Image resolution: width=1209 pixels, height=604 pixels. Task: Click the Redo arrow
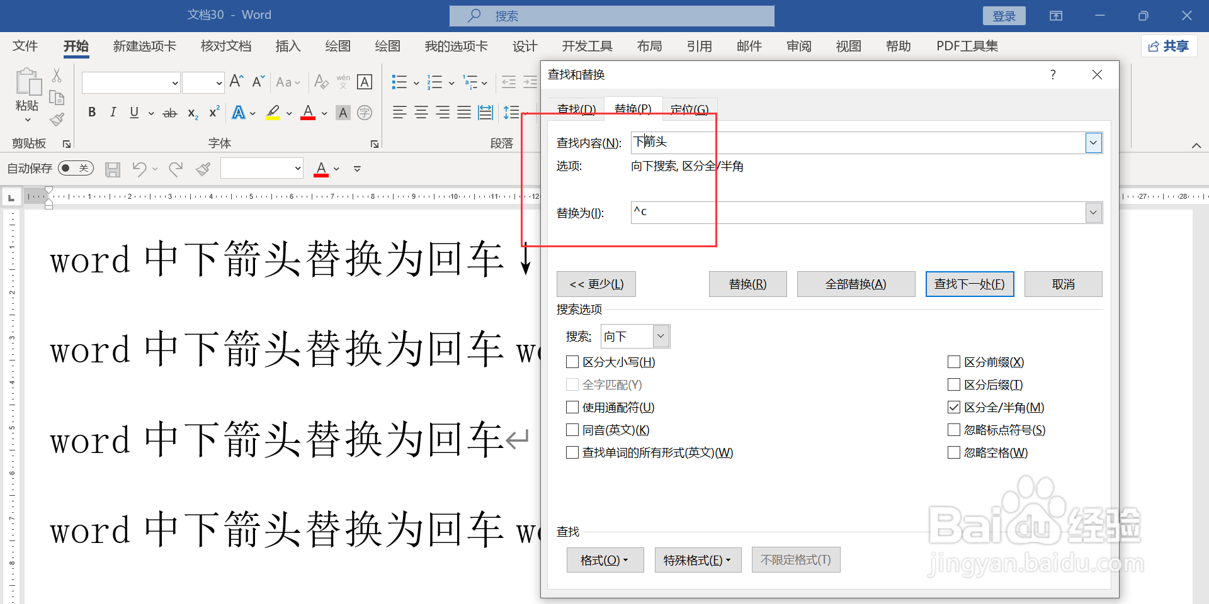click(x=176, y=169)
